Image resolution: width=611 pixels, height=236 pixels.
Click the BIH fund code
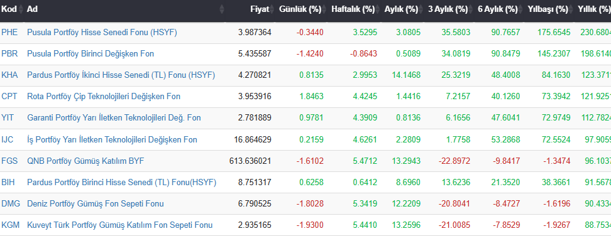[x=8, y=182]
